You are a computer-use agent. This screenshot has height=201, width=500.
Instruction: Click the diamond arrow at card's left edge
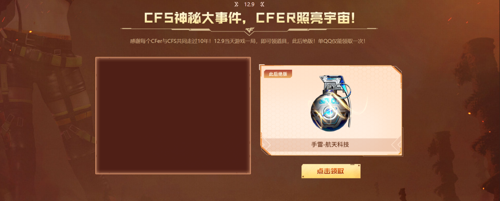[x=265, y=145]
